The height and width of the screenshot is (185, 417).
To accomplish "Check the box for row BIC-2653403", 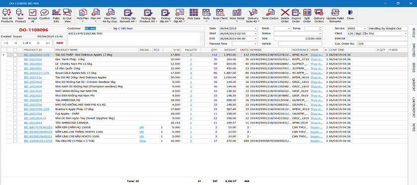I will [15, 82].
